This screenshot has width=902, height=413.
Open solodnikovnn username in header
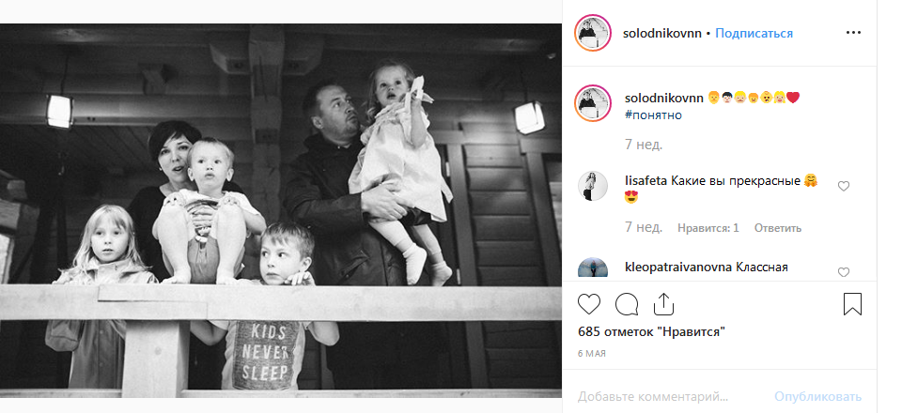(x=662, y=33)
